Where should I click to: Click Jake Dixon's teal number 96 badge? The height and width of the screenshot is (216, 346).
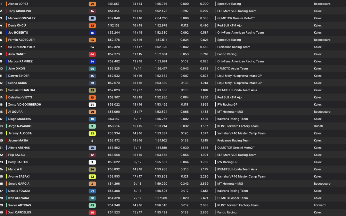pyautogui.click(x=92, y=68)
